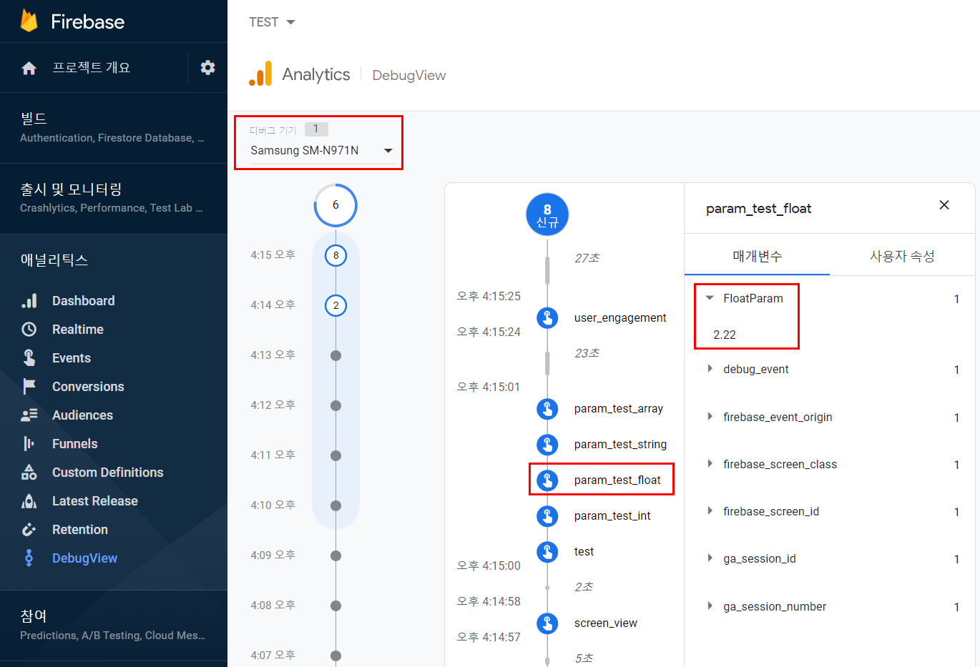Collapse the FloatParam parameter
980x667 pixels.
(710, 298)
